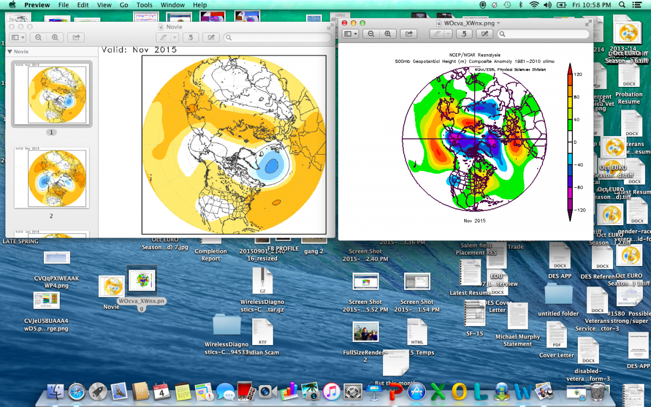
Task: Open the Calendar app in the Dock
Action: (x=162, y=392)
